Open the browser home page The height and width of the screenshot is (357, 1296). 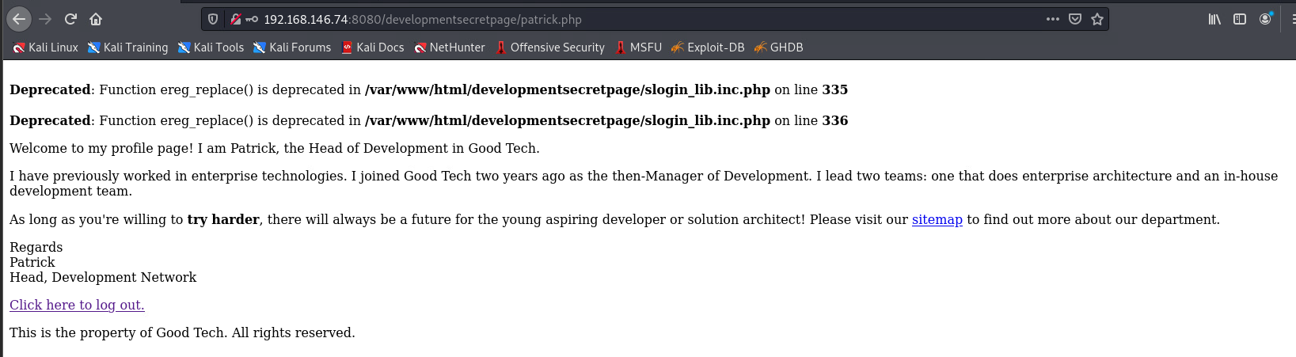click(x=96, y=19)
